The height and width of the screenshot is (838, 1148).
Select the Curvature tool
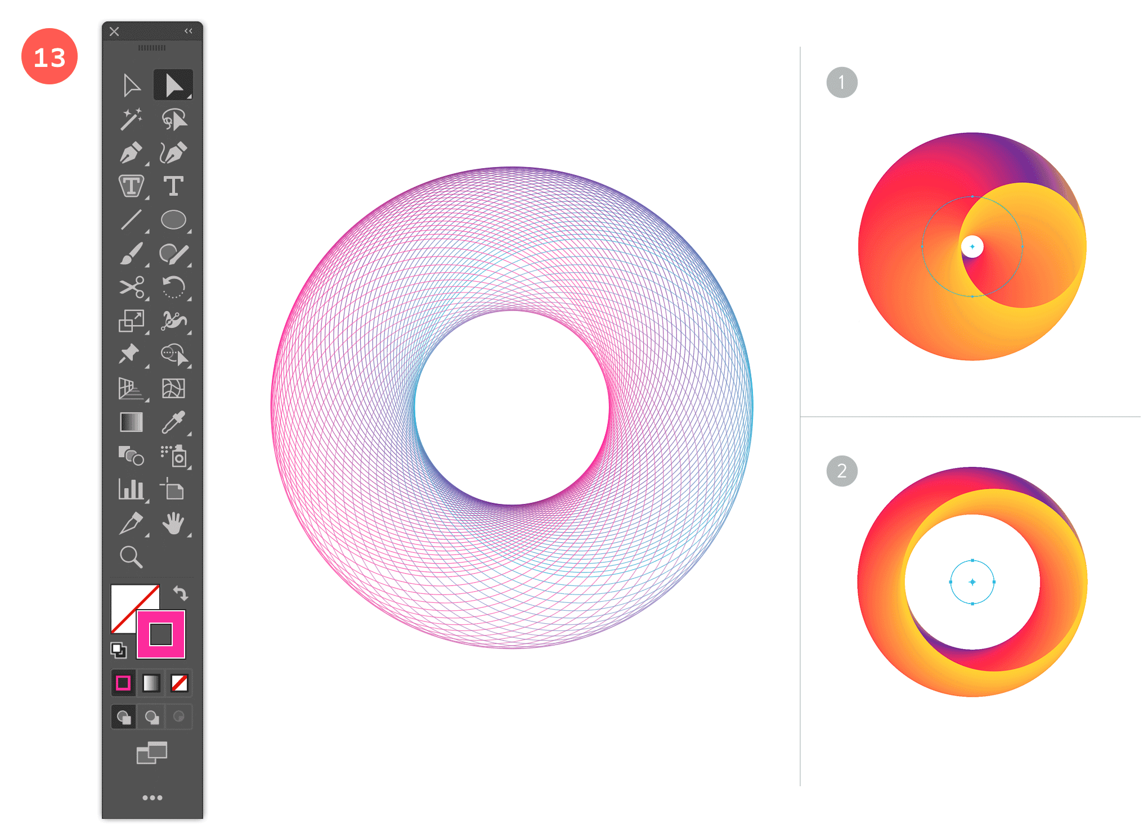173,153
